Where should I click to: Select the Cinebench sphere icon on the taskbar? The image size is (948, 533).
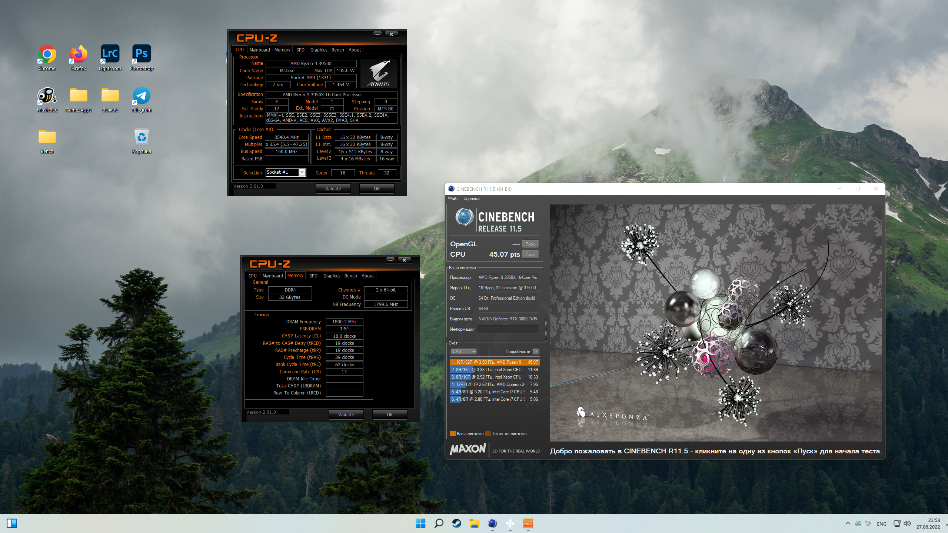pos(492,523)
